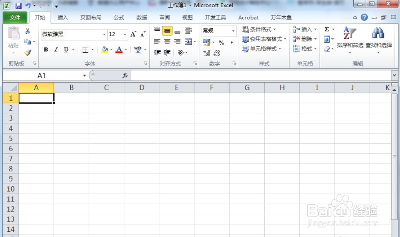
Task: Apply the accounting number format icon
Action: (x=207, y=42)
